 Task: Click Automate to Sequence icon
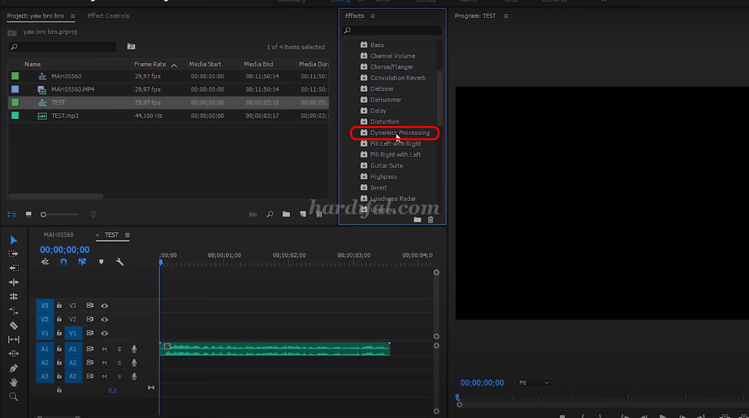(253, 214)
